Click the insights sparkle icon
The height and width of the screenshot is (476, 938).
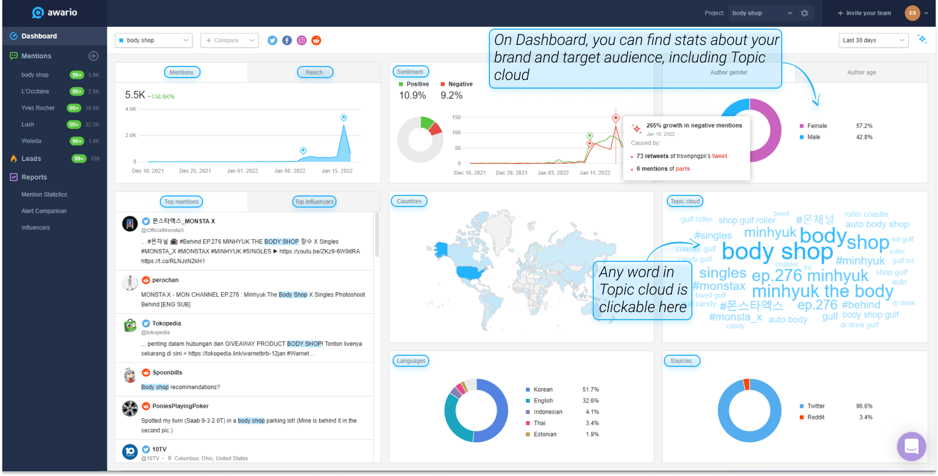point(922,40)
